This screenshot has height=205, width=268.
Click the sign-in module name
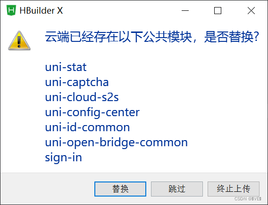click(x=63, y=158)
